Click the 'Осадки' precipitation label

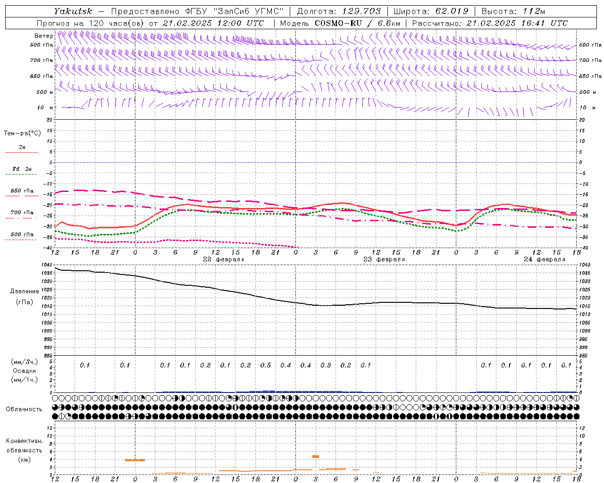click(24, 371)
